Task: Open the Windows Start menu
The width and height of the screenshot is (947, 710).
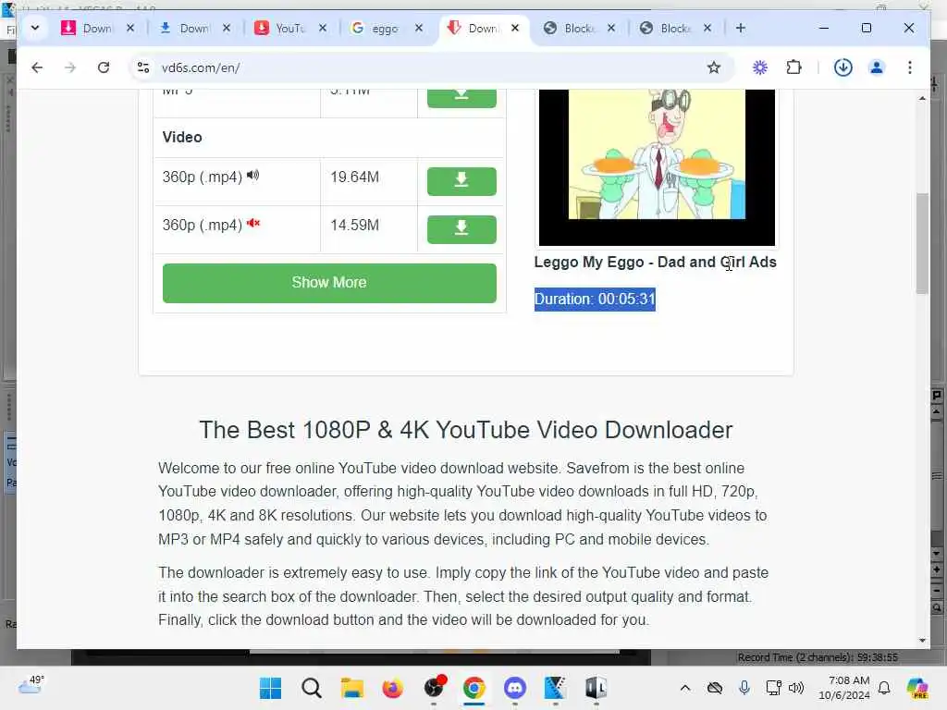Action: pos(270,688)
